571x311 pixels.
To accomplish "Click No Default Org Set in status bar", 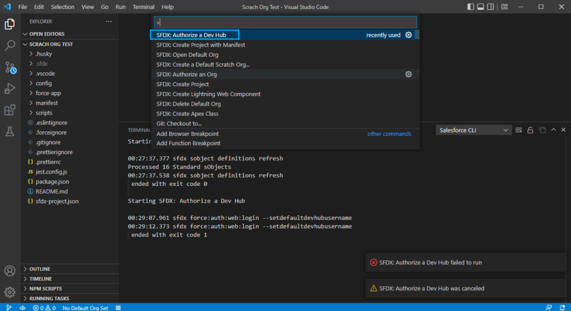I will [x=85, y=308].
